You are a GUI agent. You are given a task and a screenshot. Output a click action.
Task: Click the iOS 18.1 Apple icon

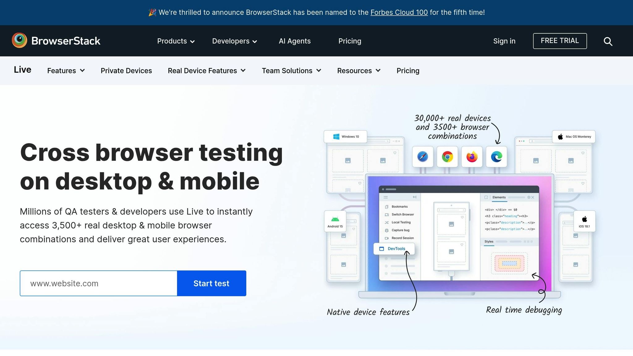tap(584, 219)
